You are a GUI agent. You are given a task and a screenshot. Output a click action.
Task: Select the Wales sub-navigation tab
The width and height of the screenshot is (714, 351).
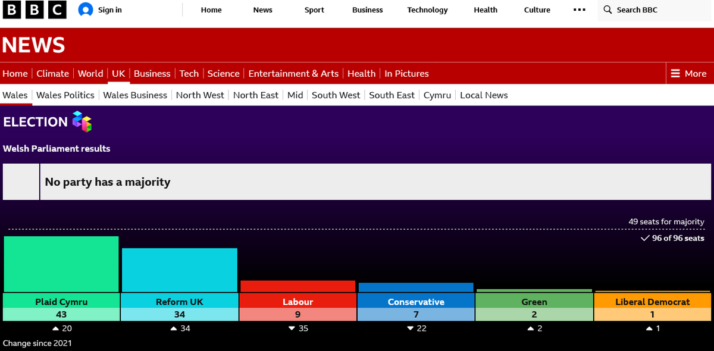click(15, 95)
